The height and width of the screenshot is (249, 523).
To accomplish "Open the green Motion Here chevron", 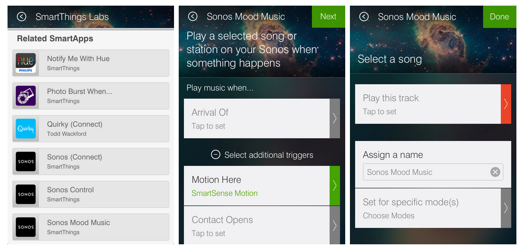I will point(334,186).
